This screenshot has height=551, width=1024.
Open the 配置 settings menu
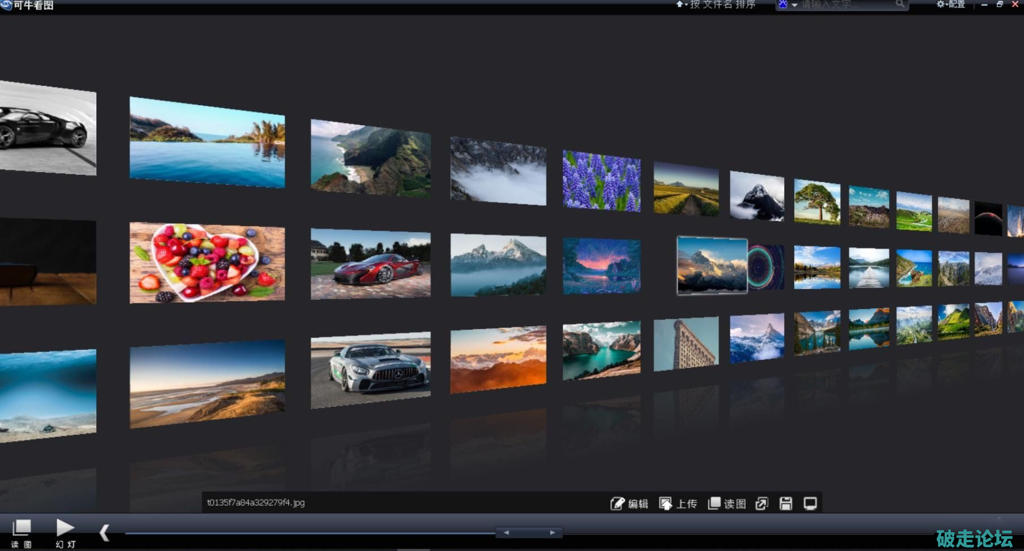click(x=951, y=5)
